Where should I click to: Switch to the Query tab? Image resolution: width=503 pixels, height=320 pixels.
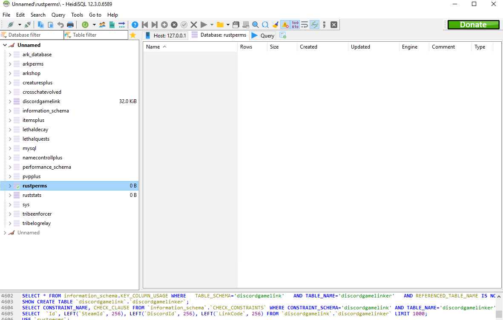(x=263, y=35)
